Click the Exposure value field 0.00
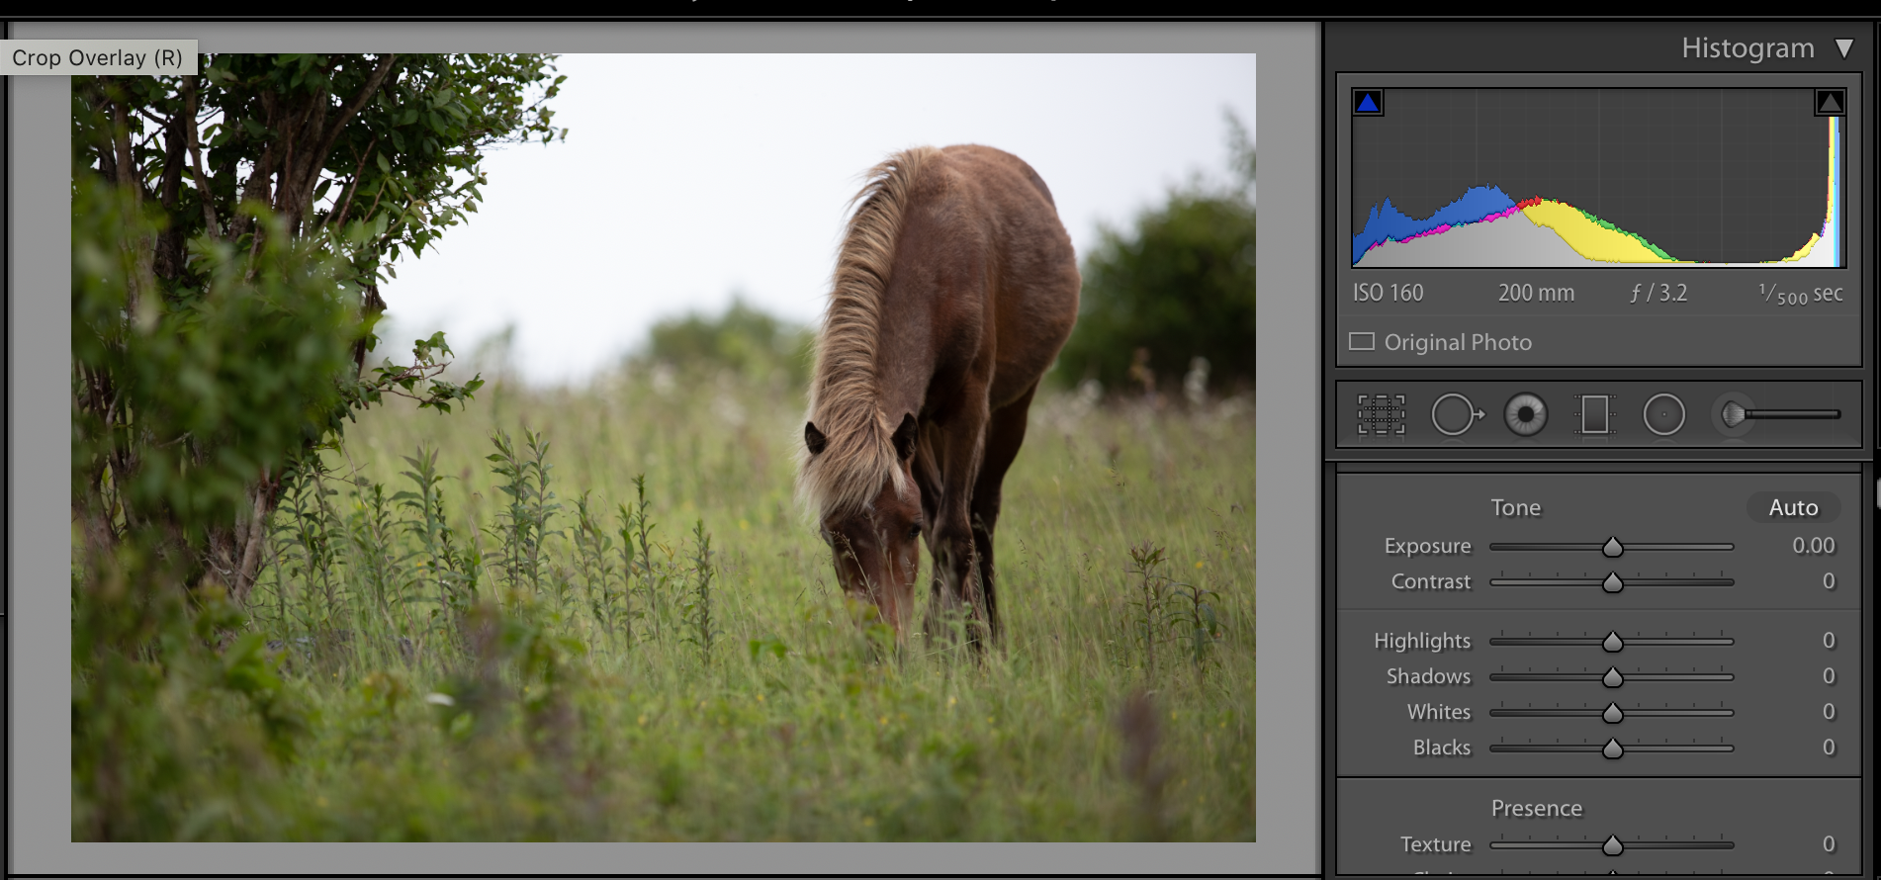1881x880 pixels. pyautogui.click(x=1813, y=546)
